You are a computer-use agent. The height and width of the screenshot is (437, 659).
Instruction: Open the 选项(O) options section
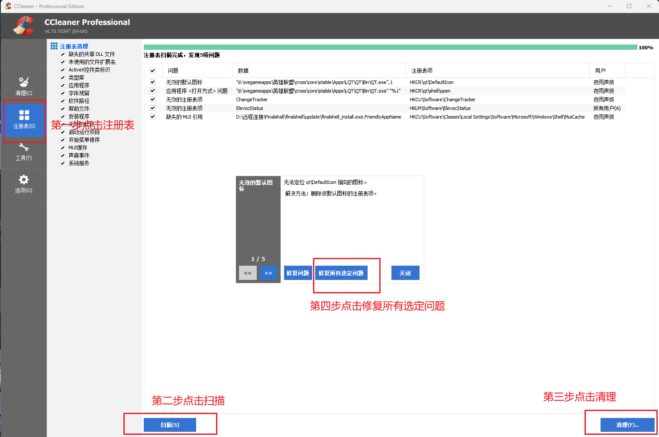(x=23, y=185)
